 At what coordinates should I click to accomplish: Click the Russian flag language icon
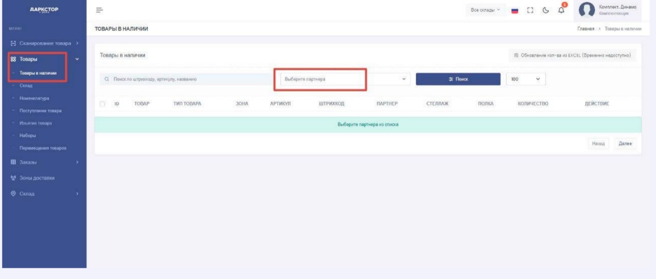(514, 10)
